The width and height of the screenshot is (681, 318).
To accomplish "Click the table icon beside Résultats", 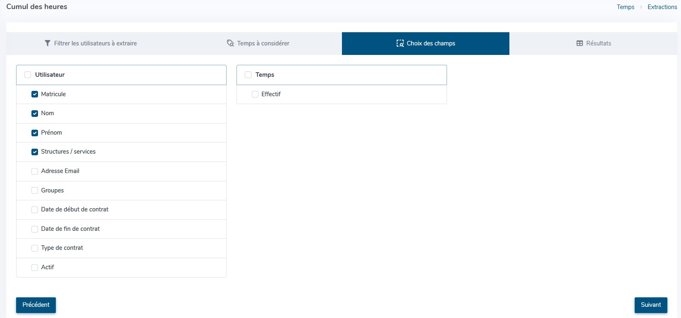I will click(580, 43).
